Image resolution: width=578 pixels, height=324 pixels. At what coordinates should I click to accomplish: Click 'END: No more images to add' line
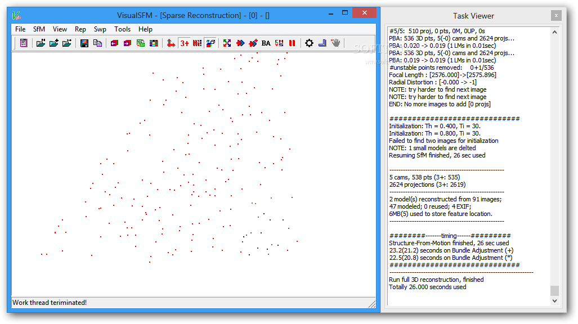click(x=440, y=104)
